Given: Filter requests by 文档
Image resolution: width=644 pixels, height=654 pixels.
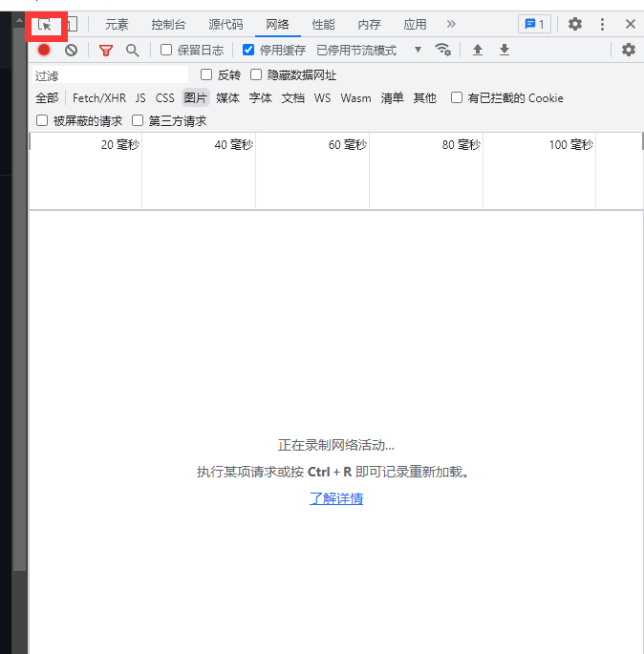Looking at the screenshot, I should 293,98.
